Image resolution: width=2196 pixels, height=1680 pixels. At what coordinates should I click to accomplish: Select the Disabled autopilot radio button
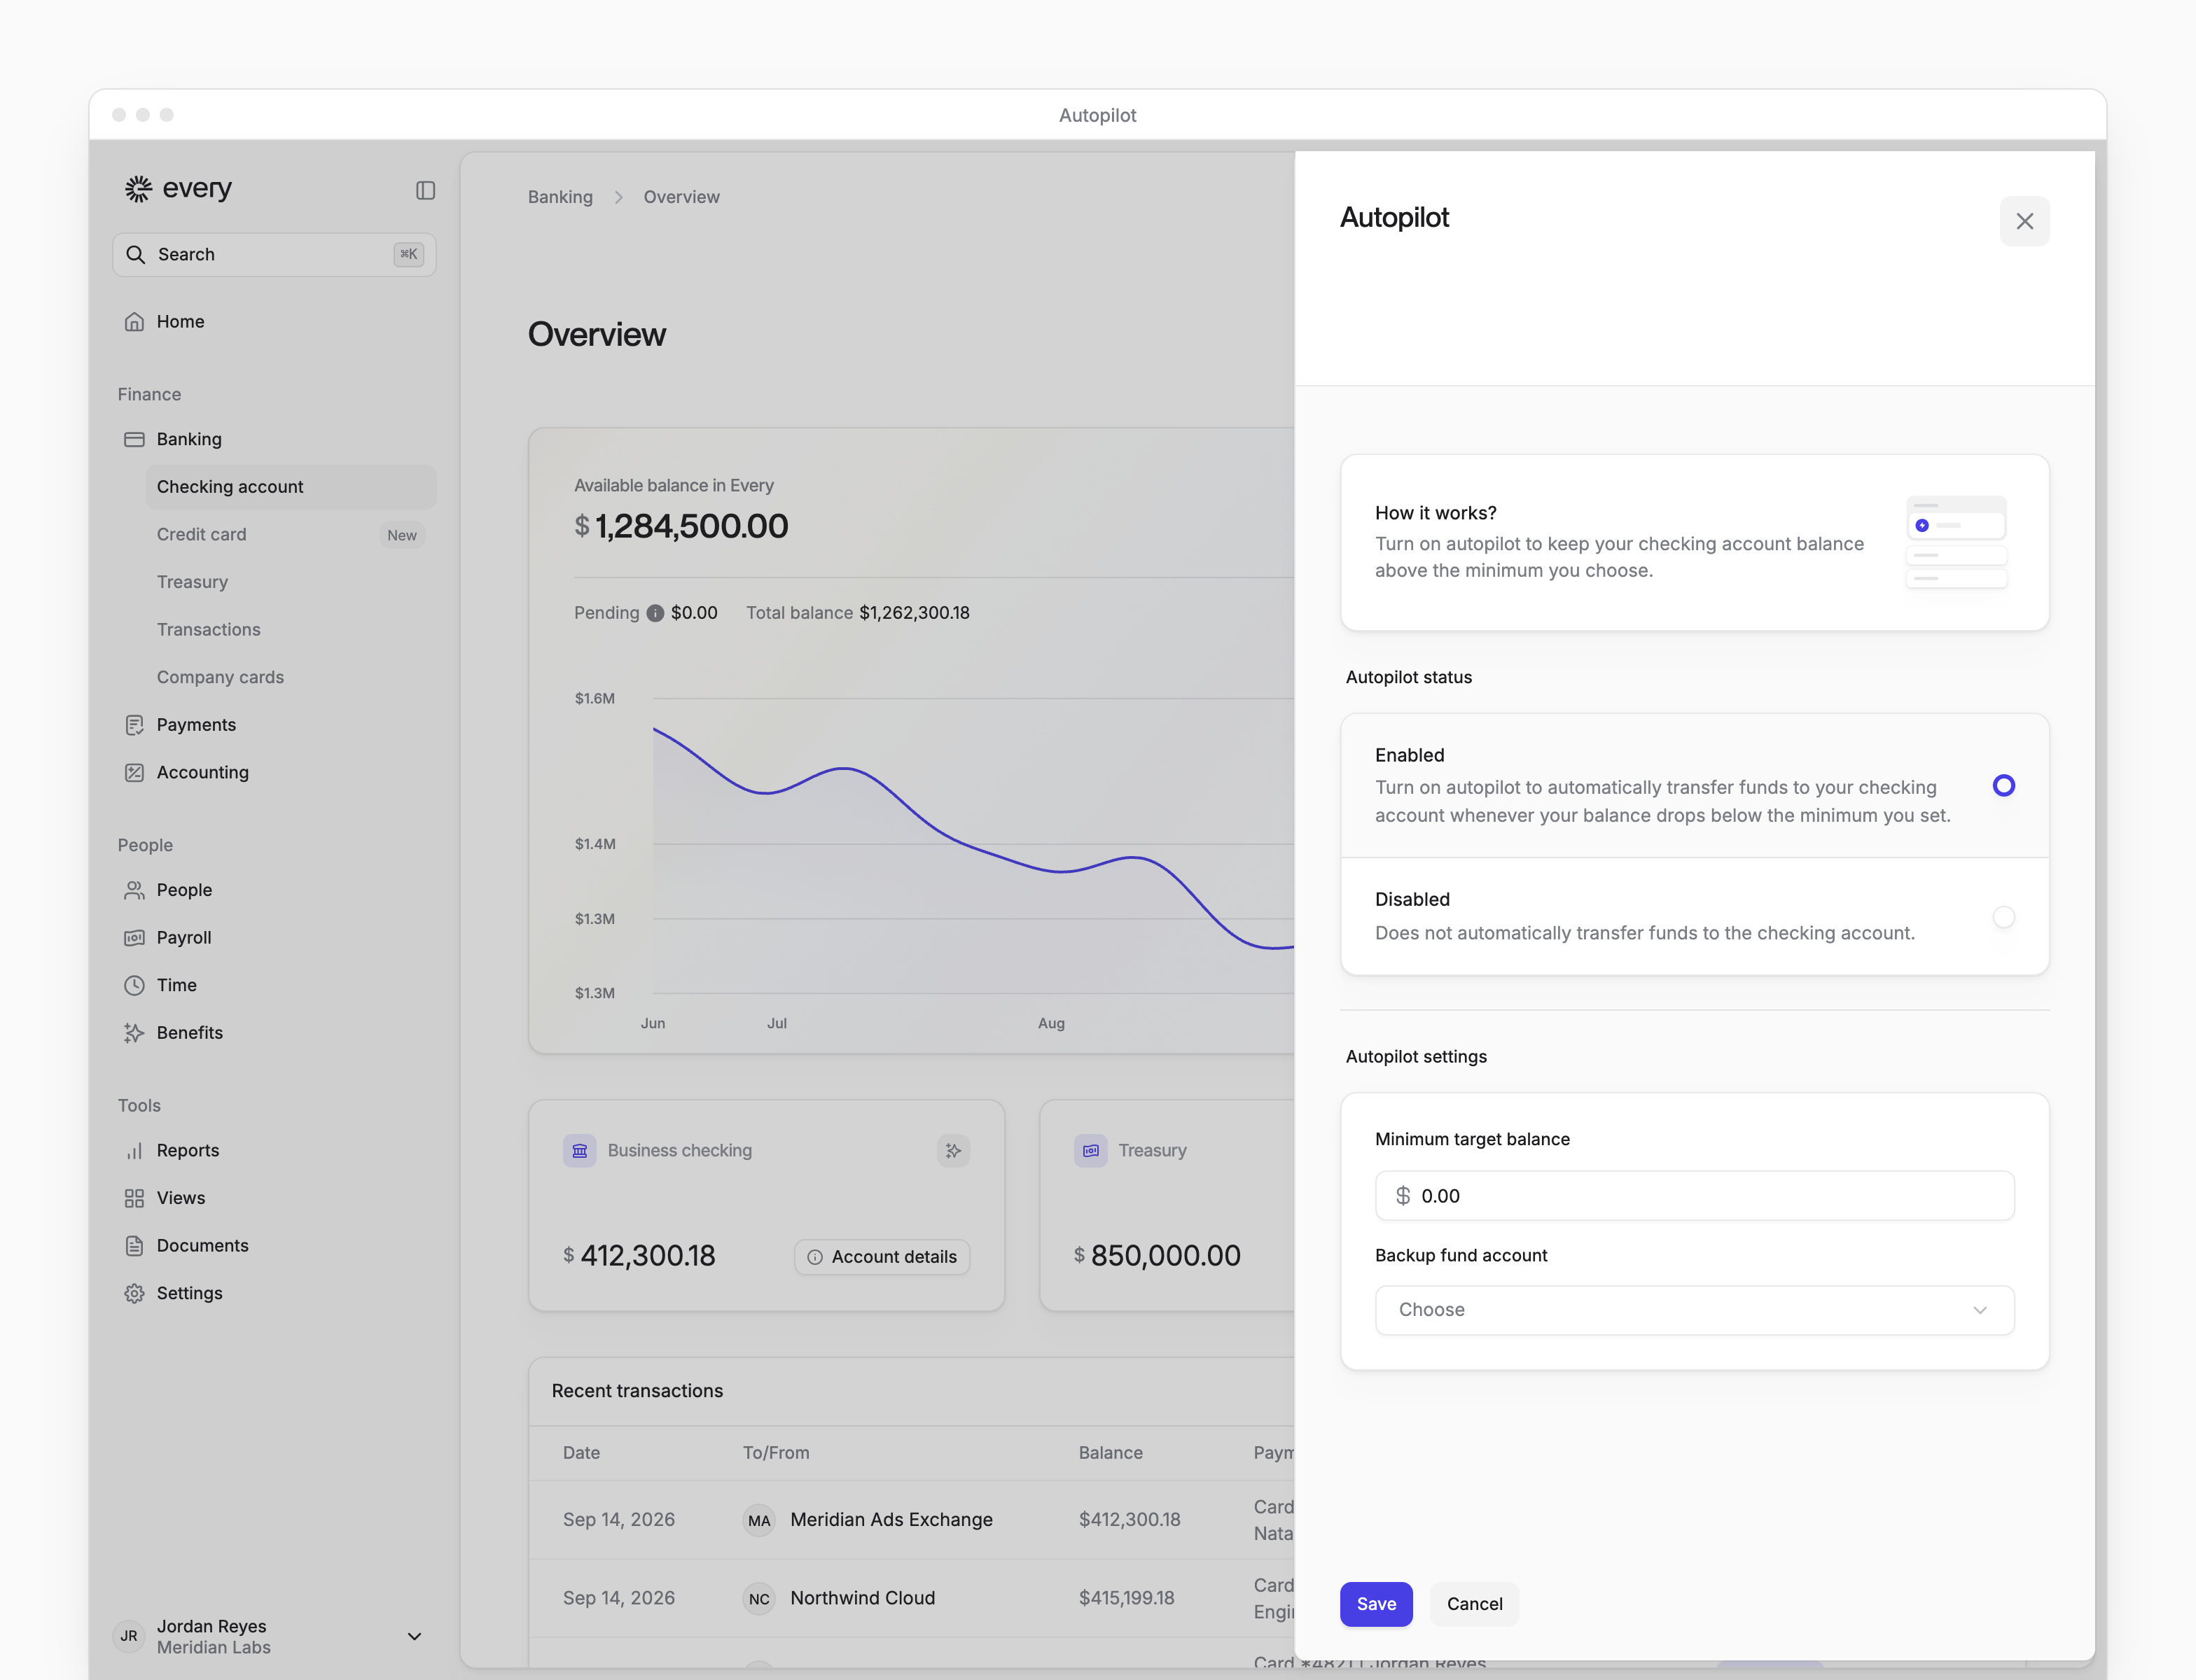2003,917
